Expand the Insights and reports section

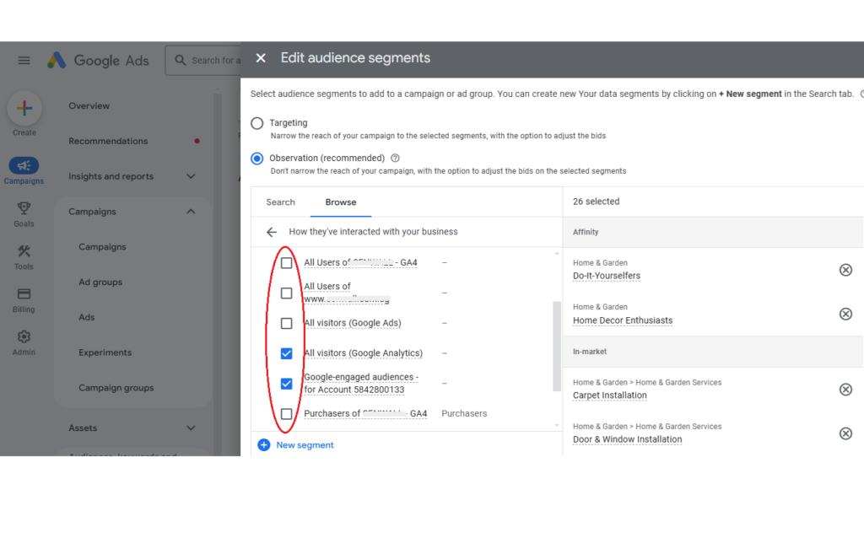pyautogui.click(x=191, y=176)
